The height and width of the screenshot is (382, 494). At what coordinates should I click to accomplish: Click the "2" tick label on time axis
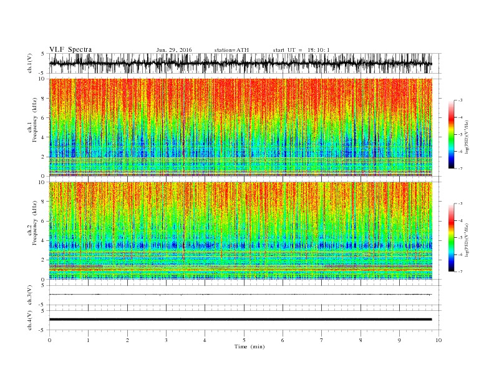tap(127, 340)
